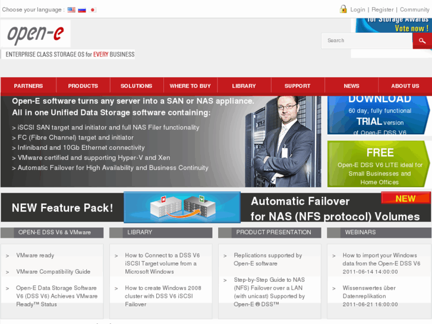
Task: Switch language to English via US flag
Action: pyautogui.click(x=71, y=10)
